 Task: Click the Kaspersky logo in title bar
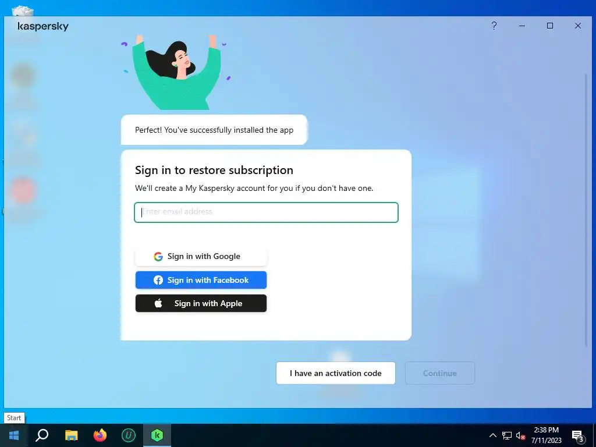[x=43, y=26]
